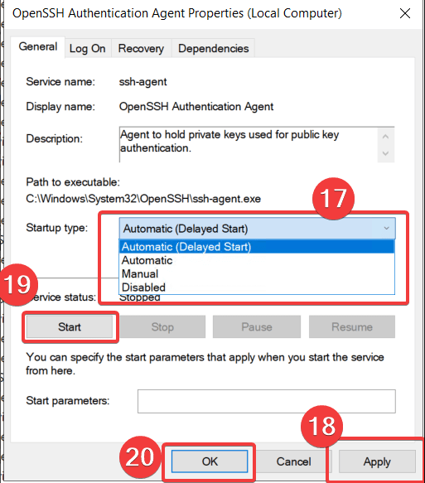Click the Start parameters input field
The image size is (425, 483).
click(x=267, y=401)
